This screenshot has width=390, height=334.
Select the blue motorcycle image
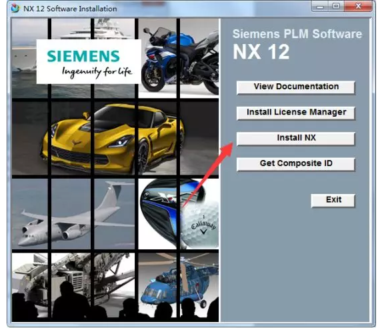point(179,58)
